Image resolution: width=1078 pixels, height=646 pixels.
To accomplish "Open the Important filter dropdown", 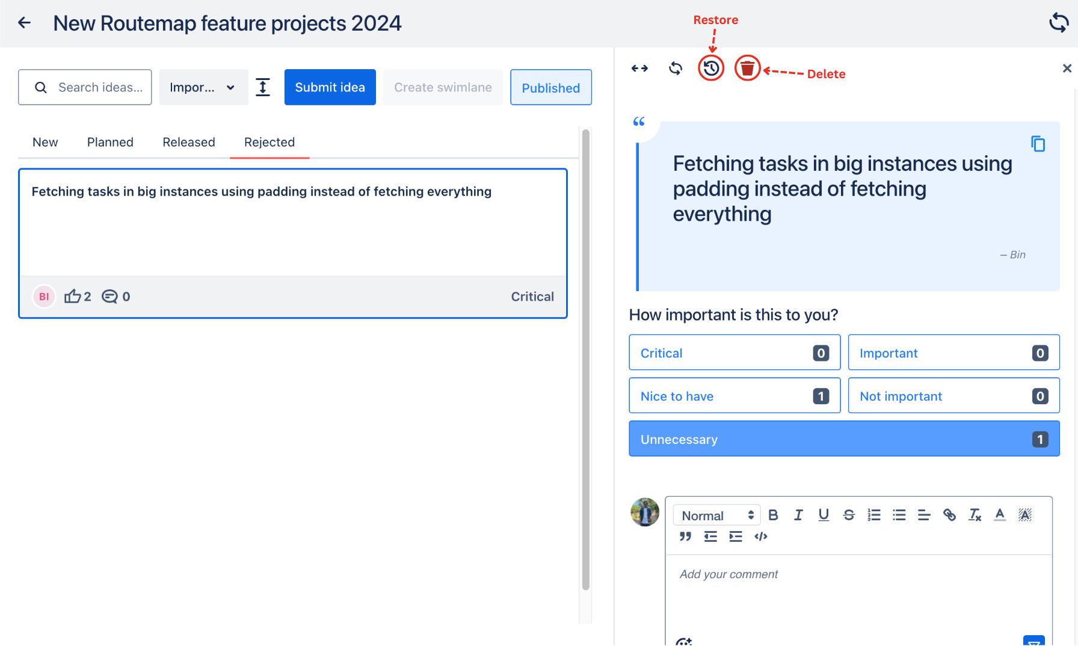I will [x=203, y=87].
